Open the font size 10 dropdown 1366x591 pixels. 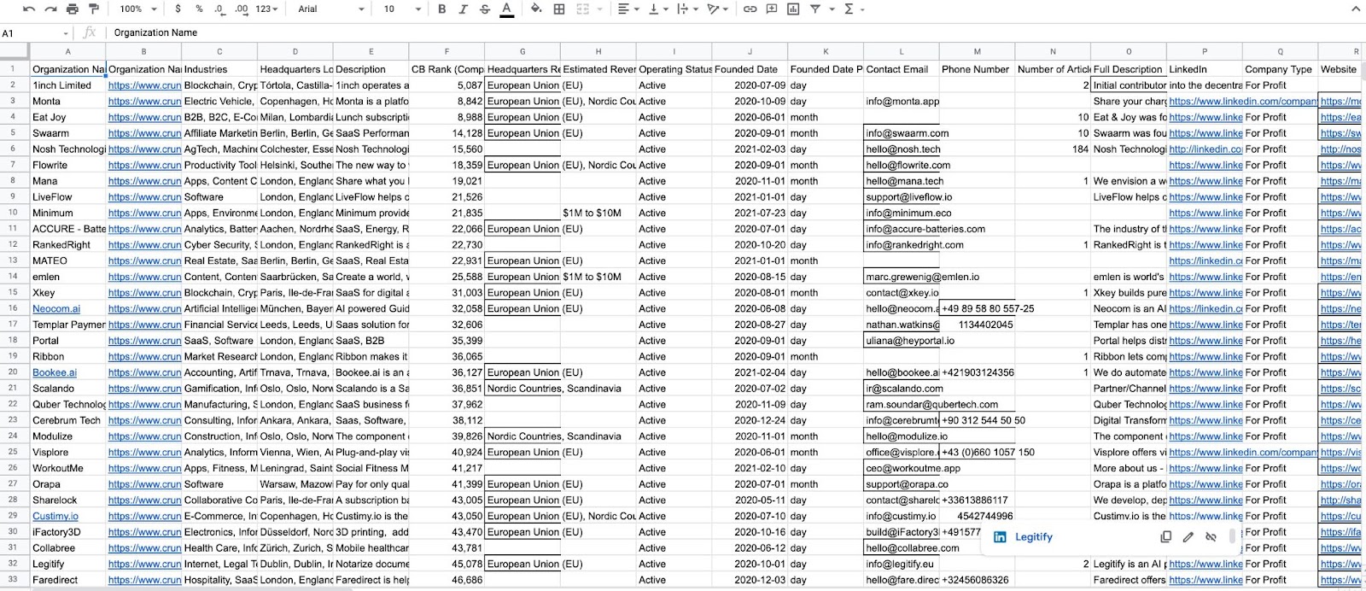click(401, 9)
